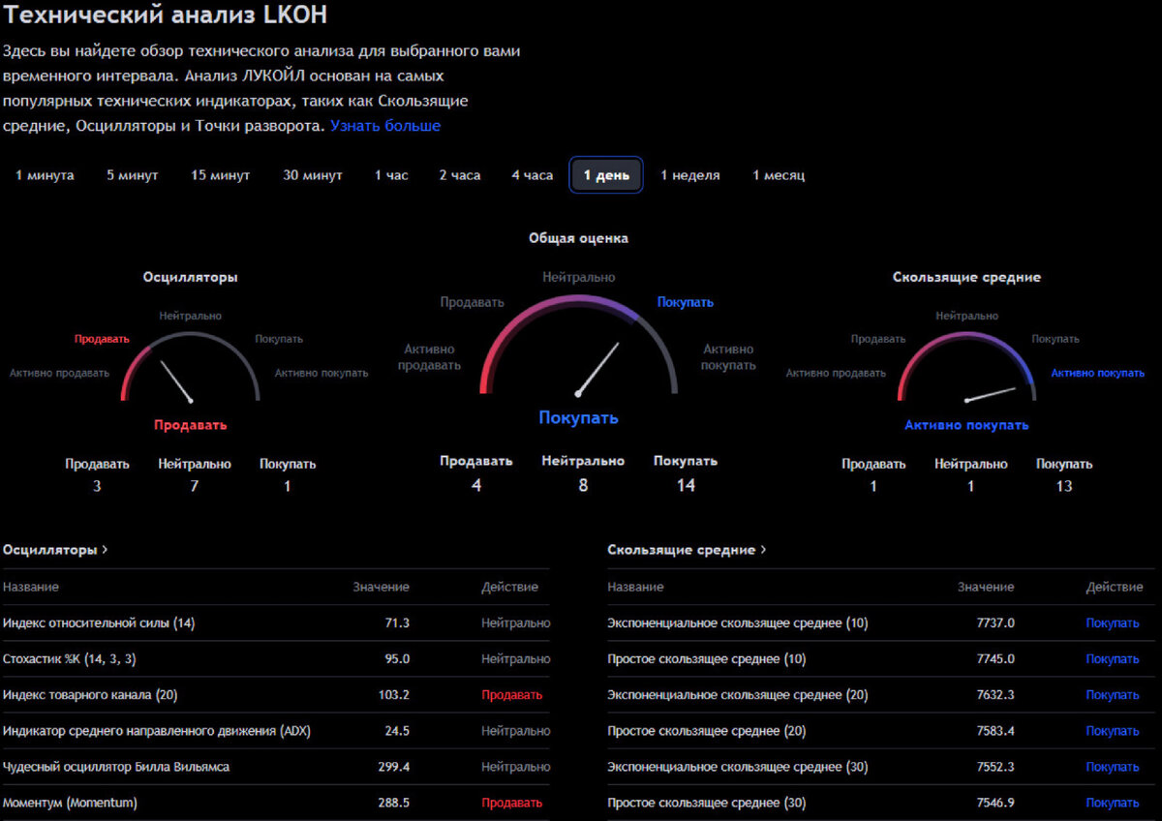The height and width of the screenshot is (821, 1162).
Task: Click the Осцилляторы gauge dial
Action: click(x=191, y=366)
